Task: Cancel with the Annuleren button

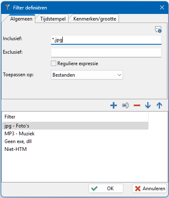Action: (149, 189)
